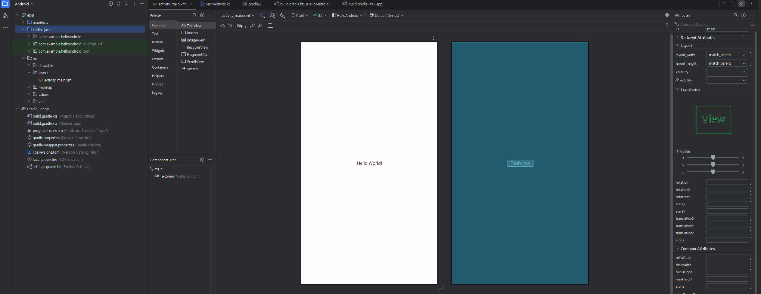Open the Select Design Surface layers icon
Viewport: 761px width, 294px height.
tap(262, 15)
